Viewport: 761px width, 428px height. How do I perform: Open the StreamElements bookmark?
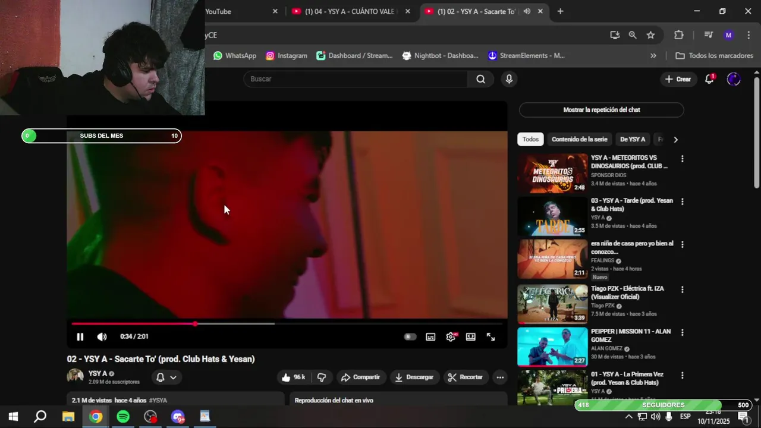click(x=526, y=55)
